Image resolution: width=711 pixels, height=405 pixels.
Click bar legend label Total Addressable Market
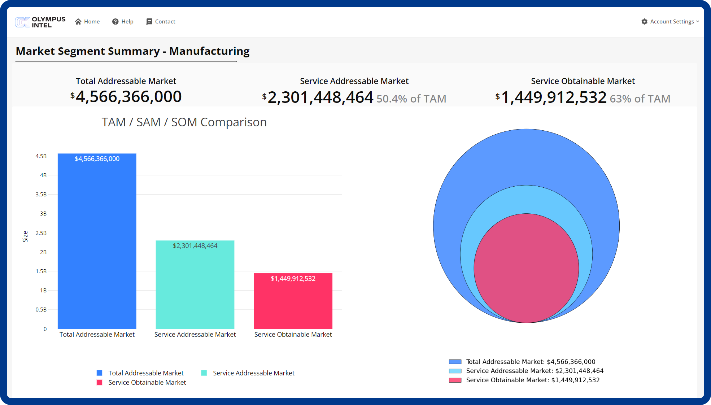[146, 373]
